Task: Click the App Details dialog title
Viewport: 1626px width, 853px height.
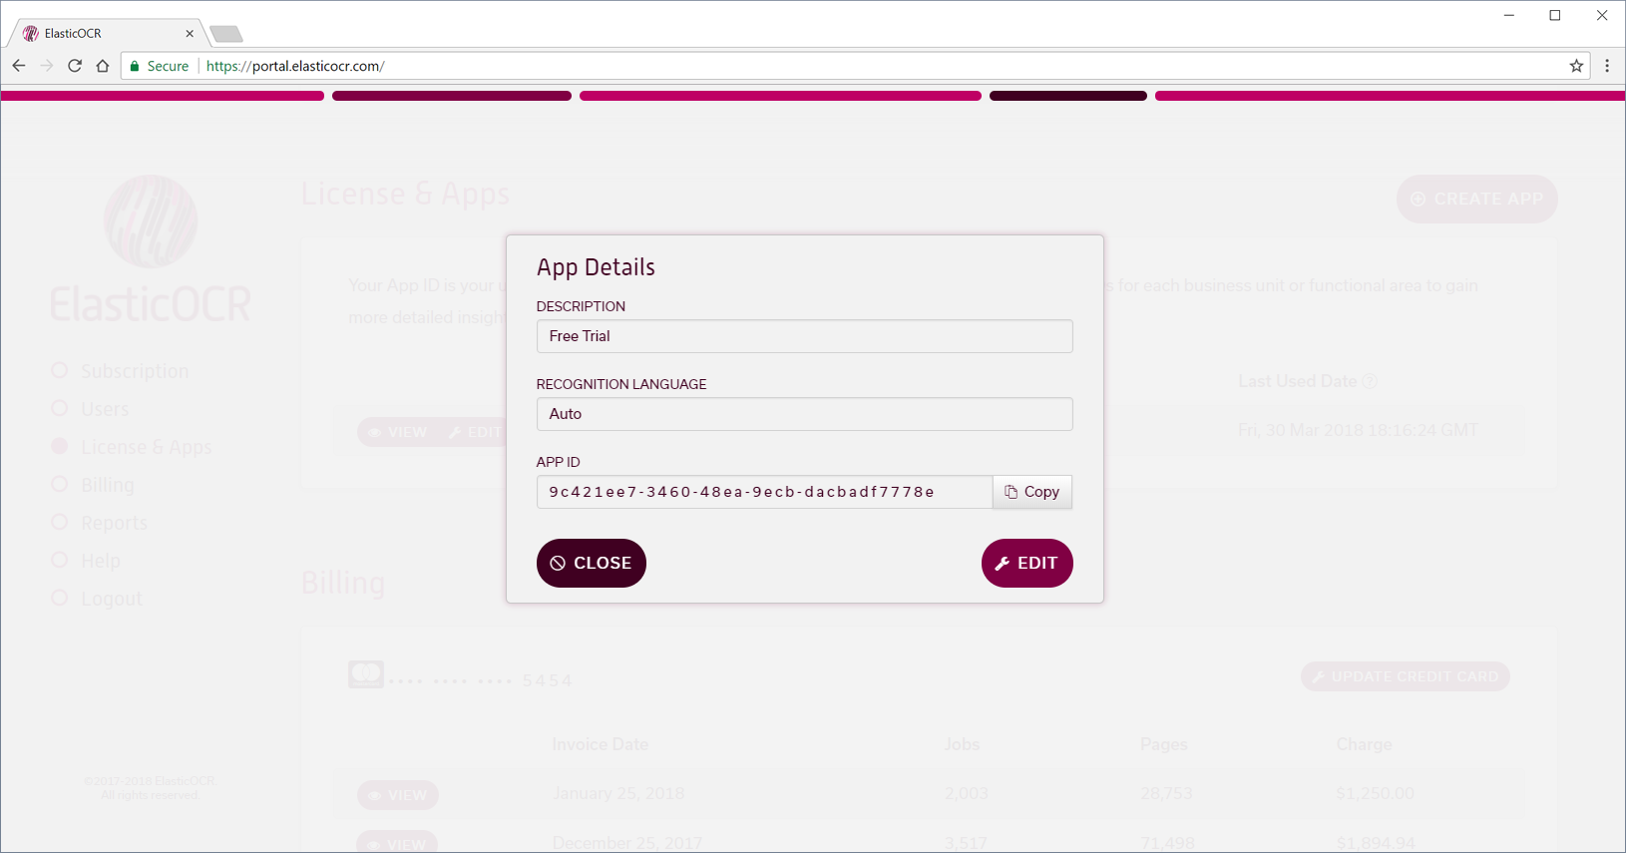Action: pyautogui.click(x=596, y=267)
